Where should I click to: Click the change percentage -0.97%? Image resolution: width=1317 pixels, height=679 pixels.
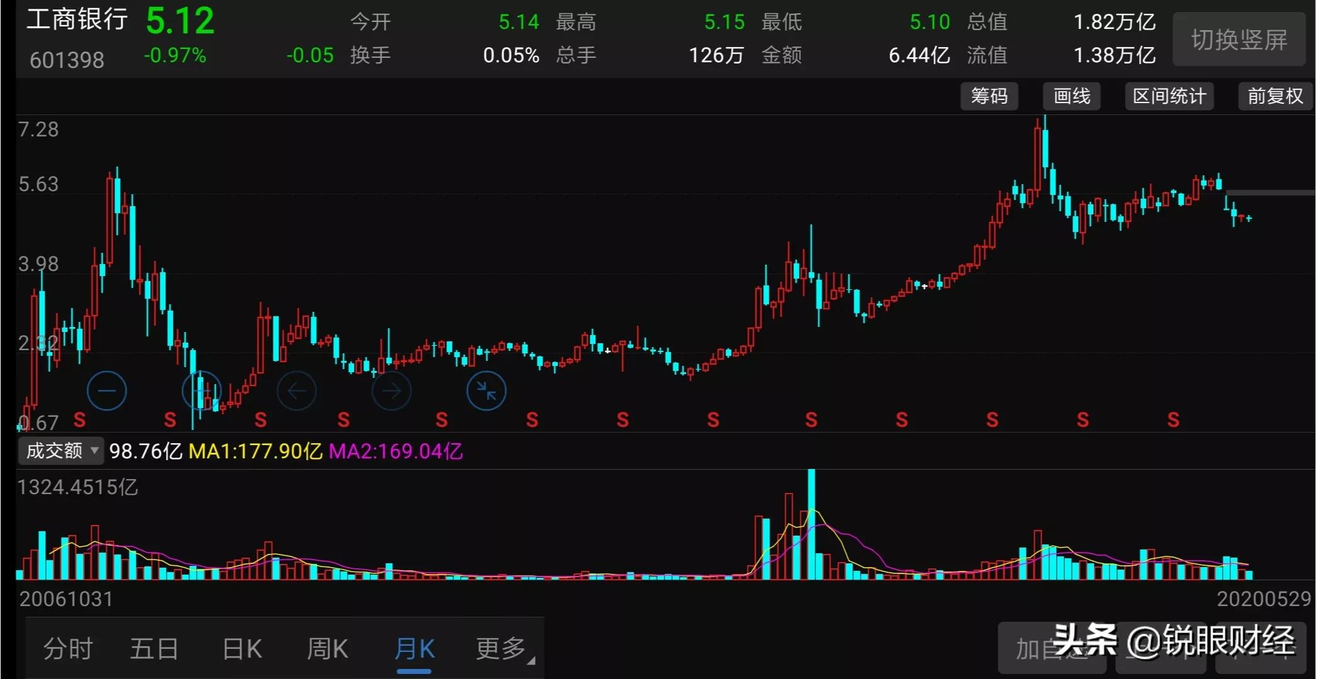(175, 55)
